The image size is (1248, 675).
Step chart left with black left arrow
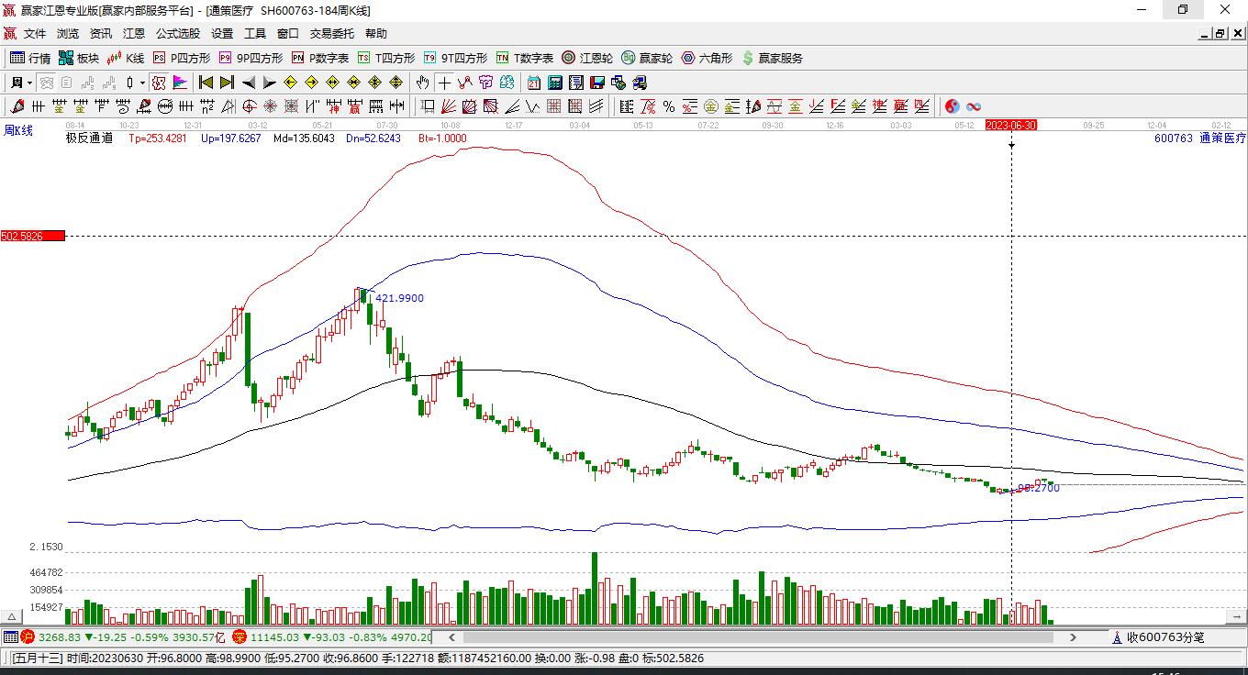[x=249, y=83]
